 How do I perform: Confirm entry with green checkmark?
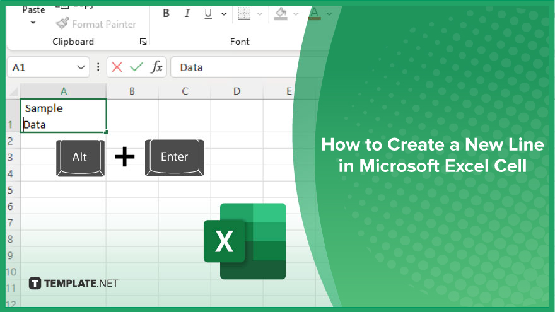pos(136,67)
